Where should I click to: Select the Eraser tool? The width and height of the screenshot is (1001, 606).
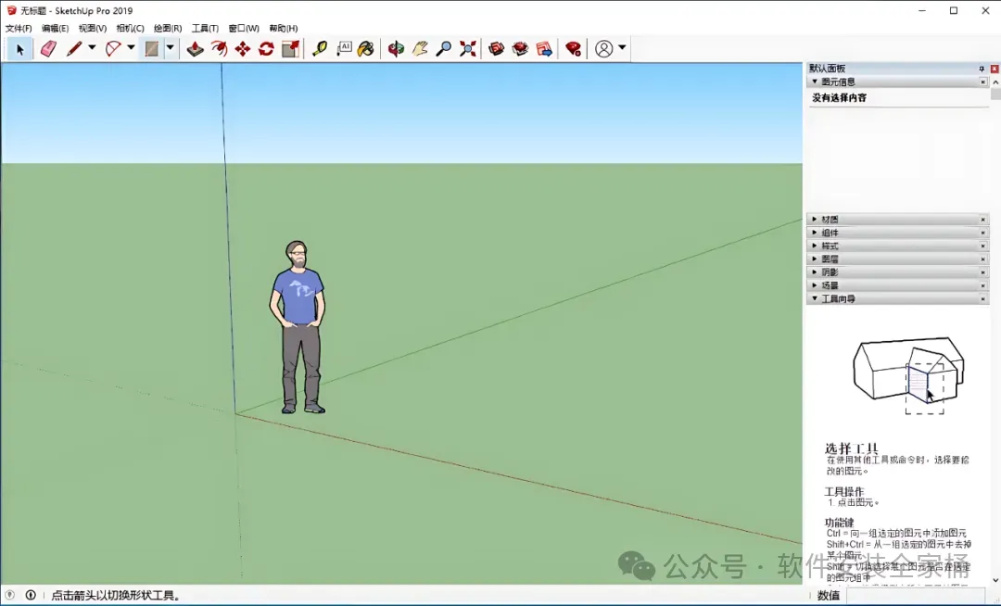[x=48, y=49]
